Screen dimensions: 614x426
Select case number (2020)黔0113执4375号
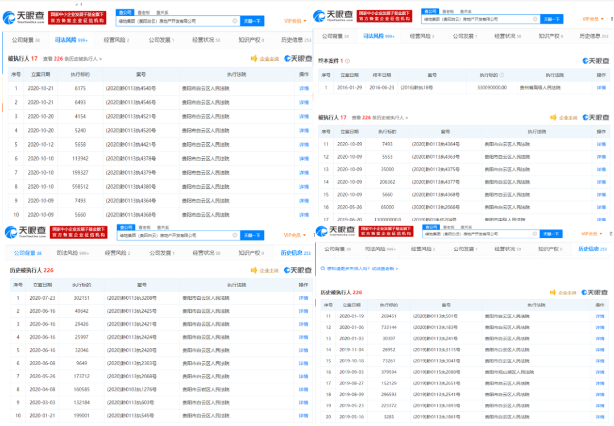point(436,169)
